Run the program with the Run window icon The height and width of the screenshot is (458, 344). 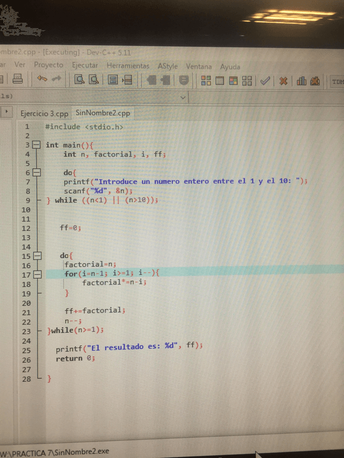220,81
